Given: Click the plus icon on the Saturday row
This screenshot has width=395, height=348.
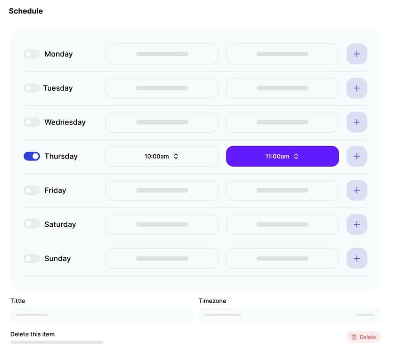Looking at the screenshot, I should [356, 224].
